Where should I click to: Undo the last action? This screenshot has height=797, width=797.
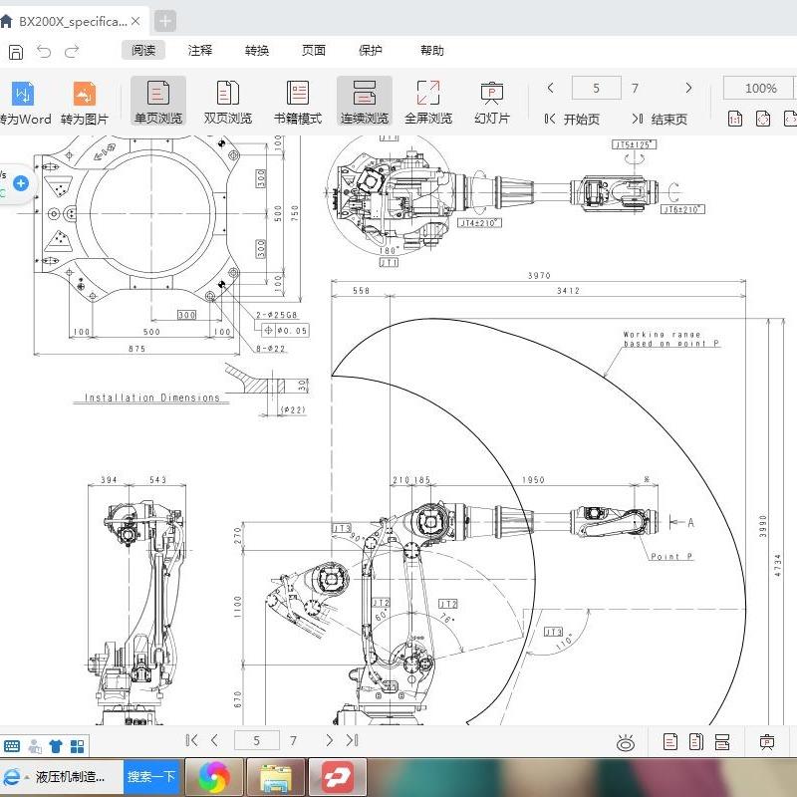coord(44,51)
